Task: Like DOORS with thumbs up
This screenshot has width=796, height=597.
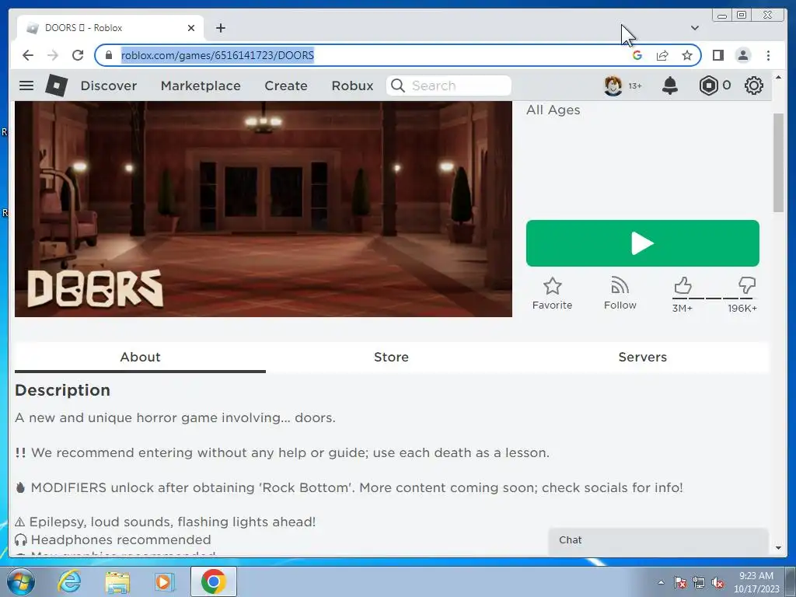Action: click(x=683, y=286)
